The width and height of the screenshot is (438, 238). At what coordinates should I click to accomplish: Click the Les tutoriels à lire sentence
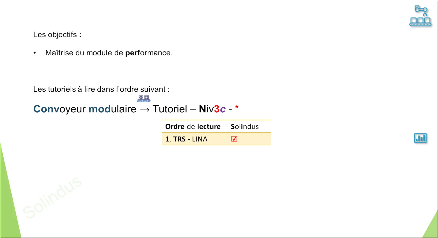(x=101, y=89)
